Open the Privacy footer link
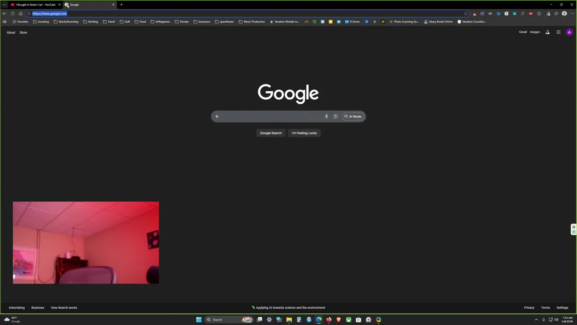Image resolution: width=577 pixels, height=325 pixels. click(x=529, y=308)
